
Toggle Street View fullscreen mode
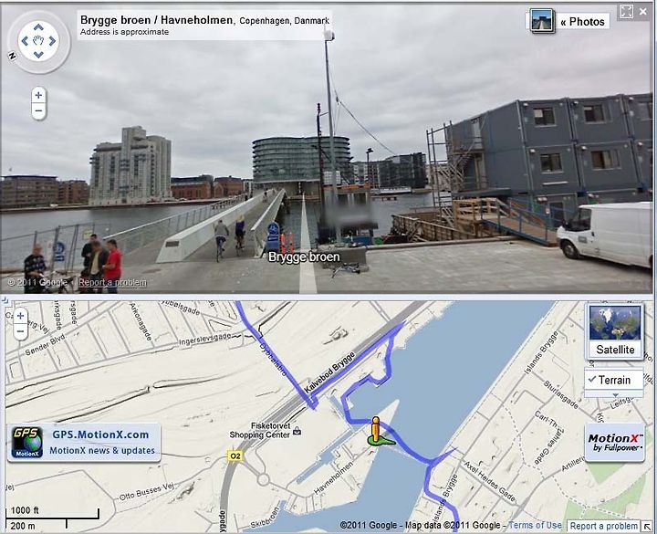coord(626,12)
